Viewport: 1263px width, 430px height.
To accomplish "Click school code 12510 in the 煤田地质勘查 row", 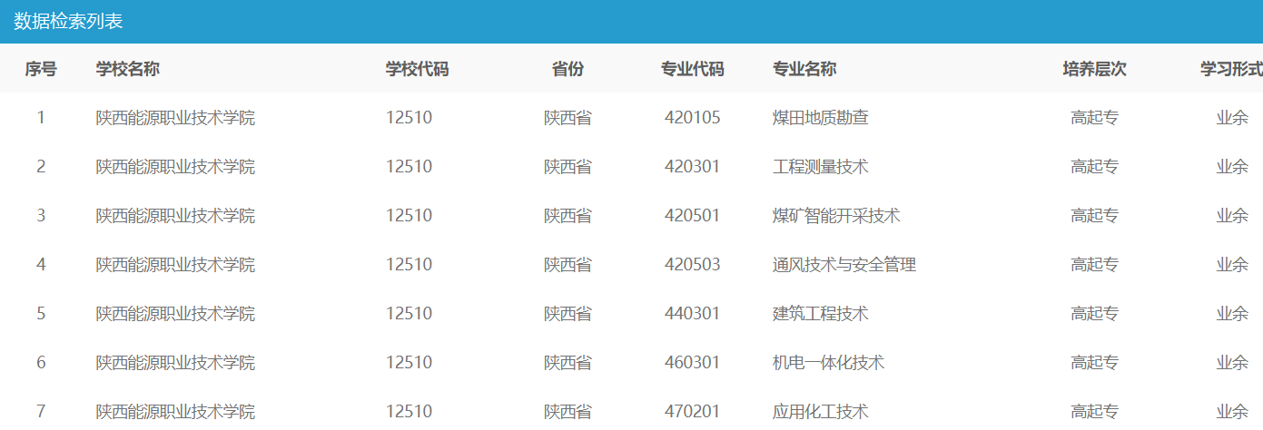I will [x=409, y=118].
